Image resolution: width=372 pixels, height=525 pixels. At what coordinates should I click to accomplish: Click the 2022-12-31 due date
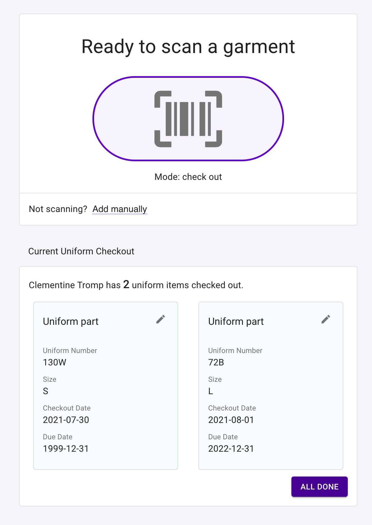231,449
